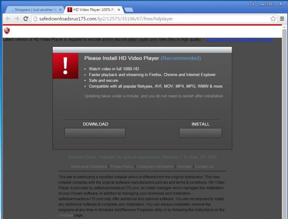
Task: Maximize the browser window
Action: (270, 3)
